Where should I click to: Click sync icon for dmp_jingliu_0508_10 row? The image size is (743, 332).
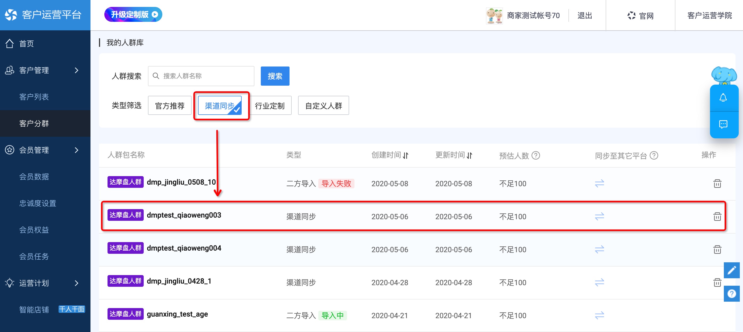[599, 184]
